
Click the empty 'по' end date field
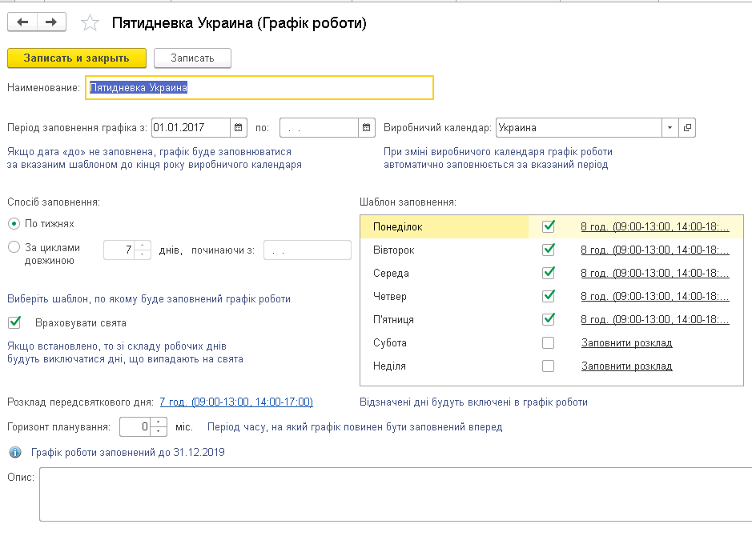pos(319,128)
